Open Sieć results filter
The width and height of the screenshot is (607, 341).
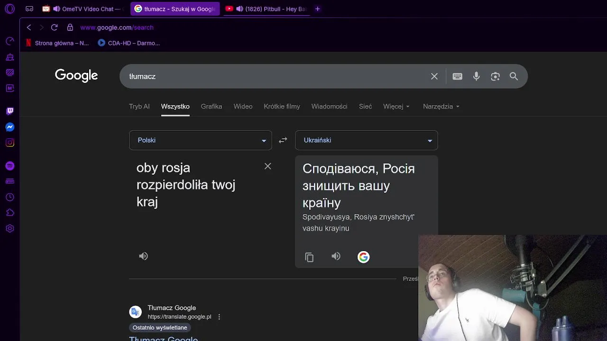(x=365, y=107)
